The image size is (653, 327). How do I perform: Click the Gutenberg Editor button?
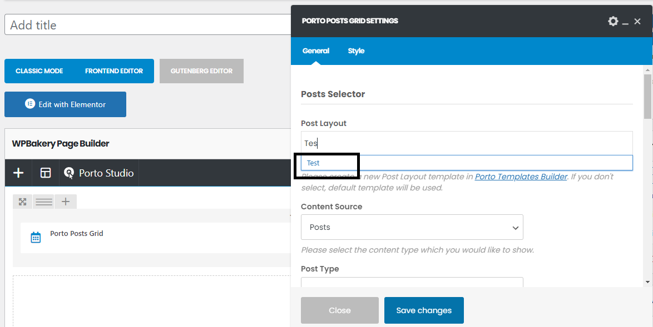pos(201,71)
